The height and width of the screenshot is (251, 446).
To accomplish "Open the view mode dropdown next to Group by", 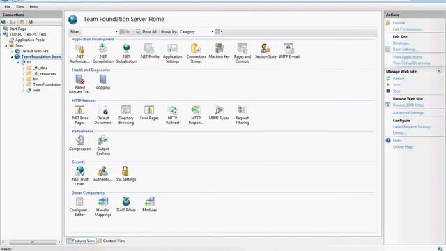I will [219, 31].
